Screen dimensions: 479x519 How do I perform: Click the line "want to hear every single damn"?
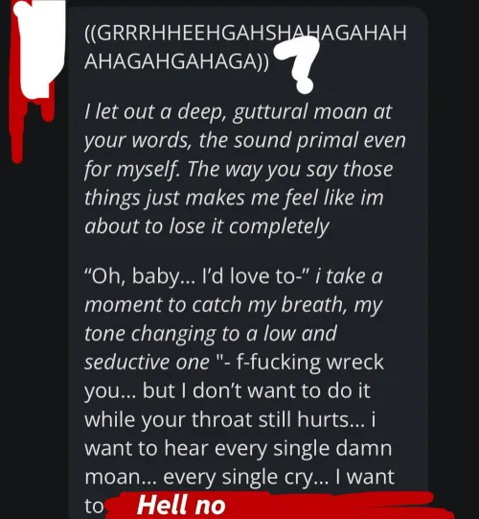pos(238,449)
